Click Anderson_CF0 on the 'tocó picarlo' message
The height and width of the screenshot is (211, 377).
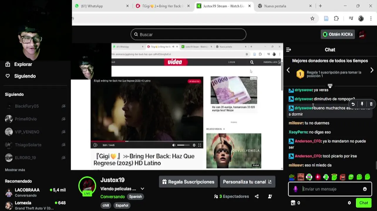[x=308, y=156]
